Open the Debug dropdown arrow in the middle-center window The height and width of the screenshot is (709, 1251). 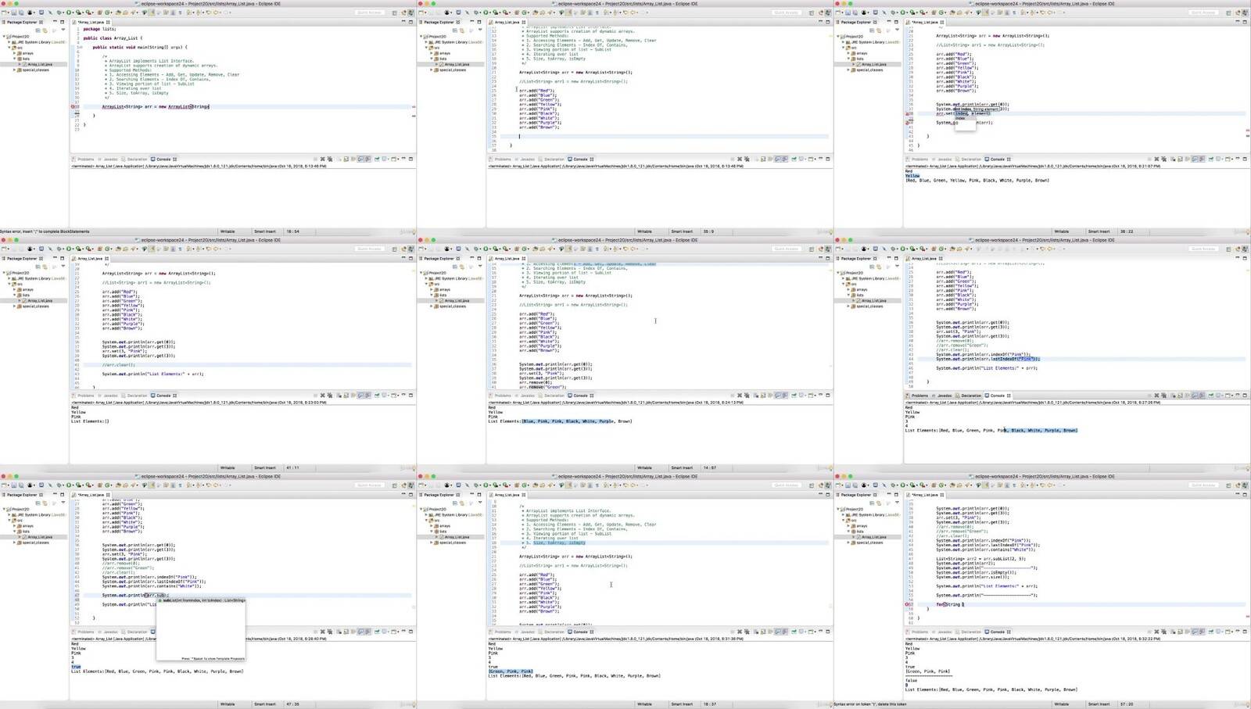tap(480, 249)
